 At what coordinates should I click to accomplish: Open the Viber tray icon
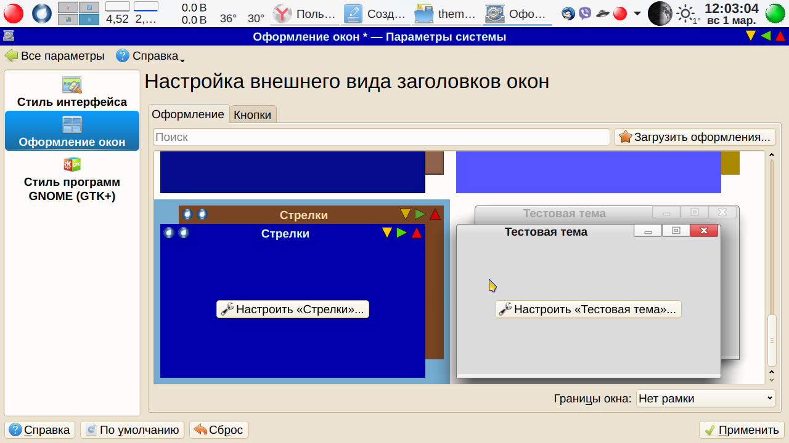click(586, 13)
